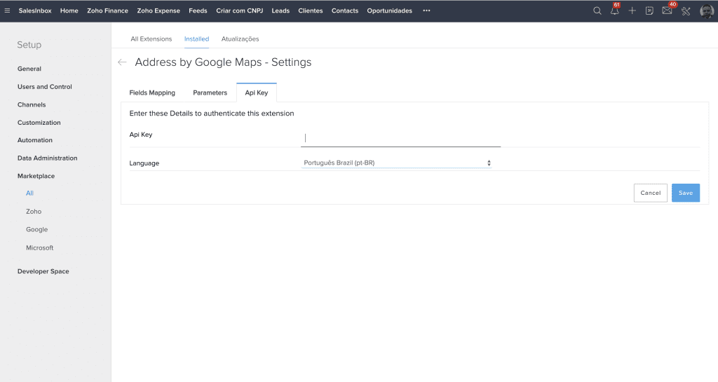Open the hamburger menu in top bar
Viewport: 718px width, 382px height.
coord(7,11)
